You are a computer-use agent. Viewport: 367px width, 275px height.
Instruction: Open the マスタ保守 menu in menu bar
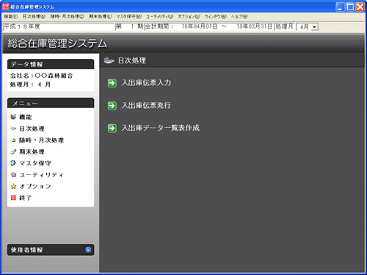[129, 16]
